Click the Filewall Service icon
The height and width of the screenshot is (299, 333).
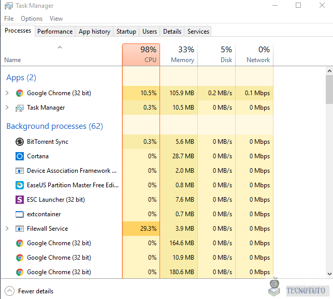tap(20, 229)
